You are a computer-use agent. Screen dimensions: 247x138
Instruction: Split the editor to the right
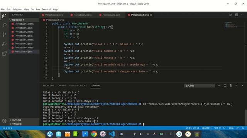[x=237, y=15]
